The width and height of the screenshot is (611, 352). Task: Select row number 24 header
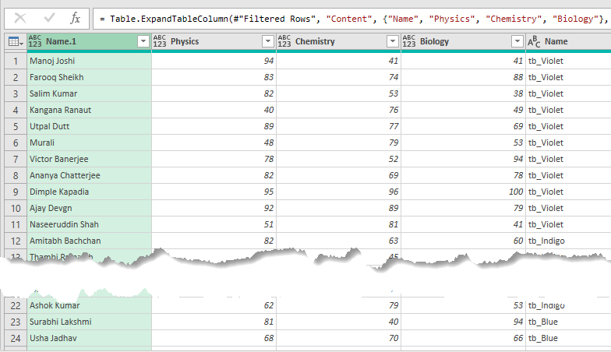(16, 338)
